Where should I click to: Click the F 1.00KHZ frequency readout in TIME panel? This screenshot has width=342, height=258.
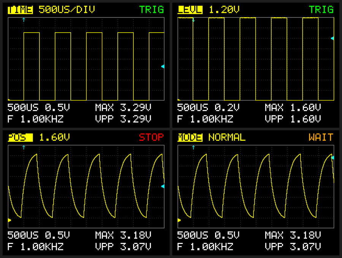[x=36, y=119]
